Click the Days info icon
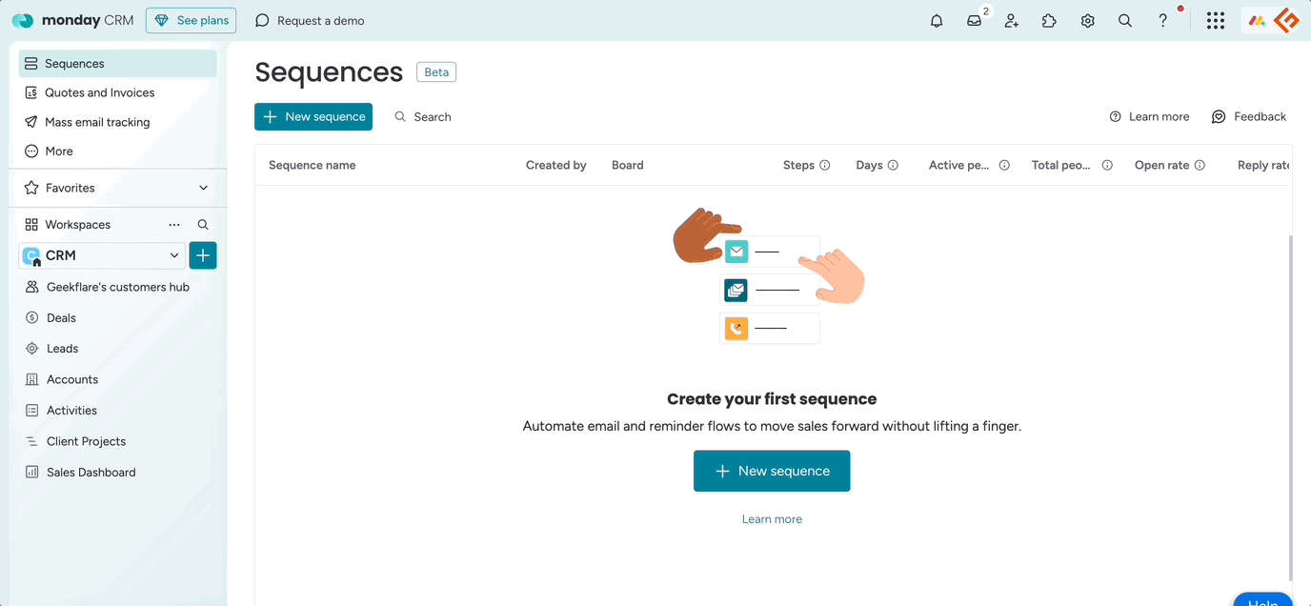 [x=893, y=165]
